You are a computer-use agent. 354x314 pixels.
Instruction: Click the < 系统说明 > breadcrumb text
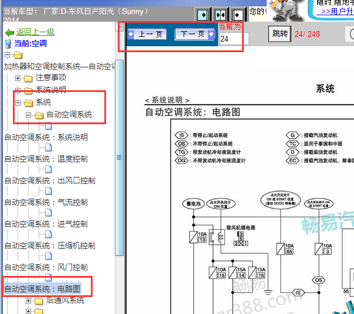[x=167, y=100]
